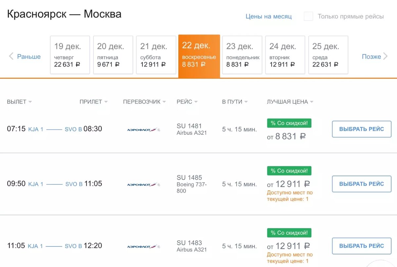Open the ПРИЛЕТ sort dropdown
This screenshot has height=267, width=397.
pos(94,102)
